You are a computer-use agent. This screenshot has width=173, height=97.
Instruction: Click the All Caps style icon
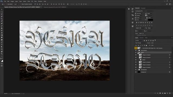tap(141, 23)
